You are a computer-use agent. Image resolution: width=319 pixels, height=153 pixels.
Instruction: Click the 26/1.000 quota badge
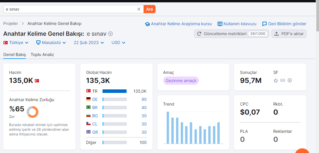258,34
